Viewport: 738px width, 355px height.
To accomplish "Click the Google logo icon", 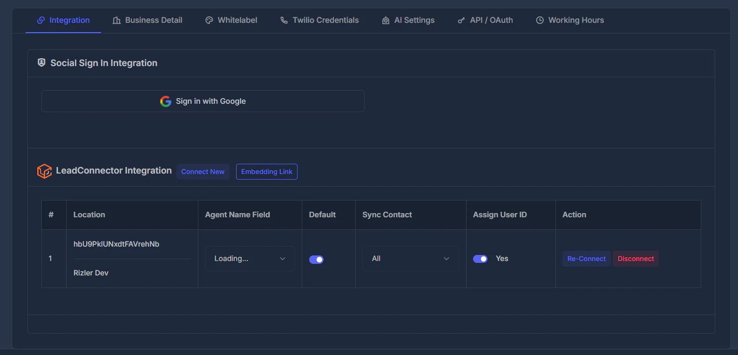I will point(166,101).
